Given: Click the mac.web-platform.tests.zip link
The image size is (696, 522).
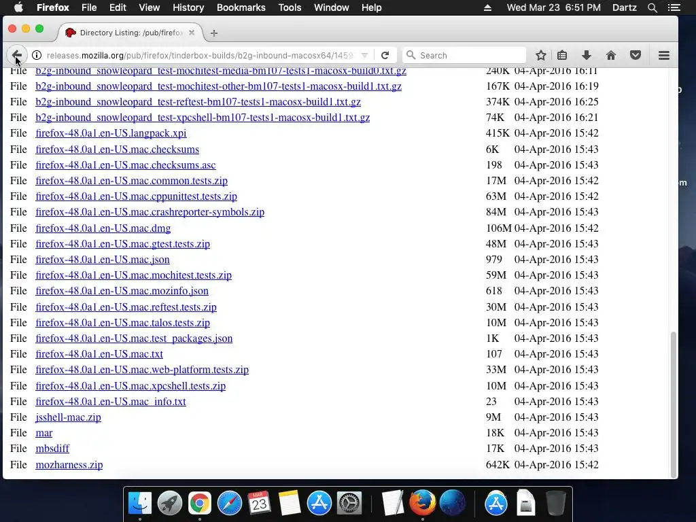Looking at the screenshot, I should click(x=142, y=370).
